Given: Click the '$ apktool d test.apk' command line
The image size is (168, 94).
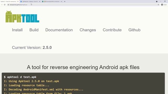Looking at the screenshot, I should click(x=20, y=77).
